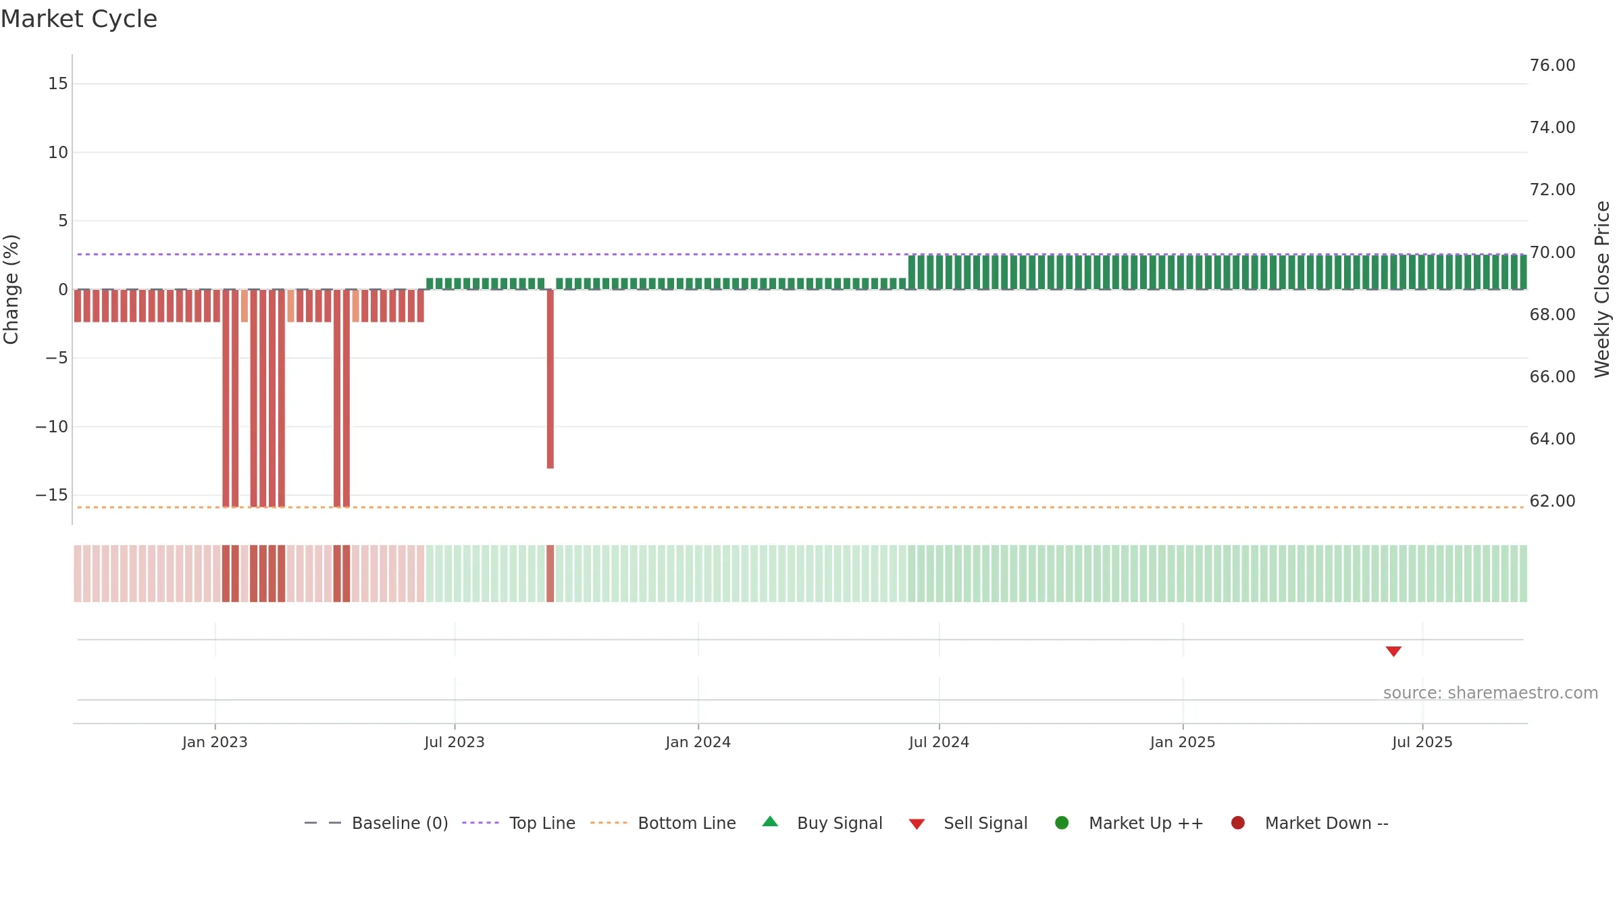This screenshot has height=912, width=1621.
Task: Click the 76.00 price axis value
Action: [x=1552, y=66]
